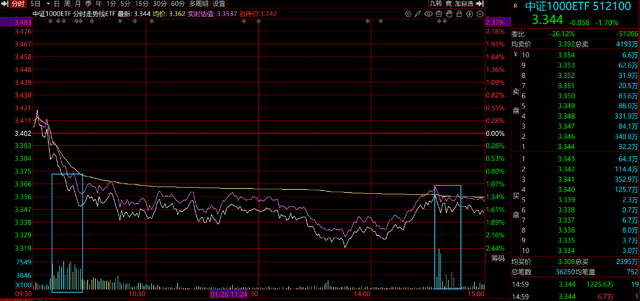The image size is (640, 301).
Task: Click the X100 volume scale label
Action: 23,285
